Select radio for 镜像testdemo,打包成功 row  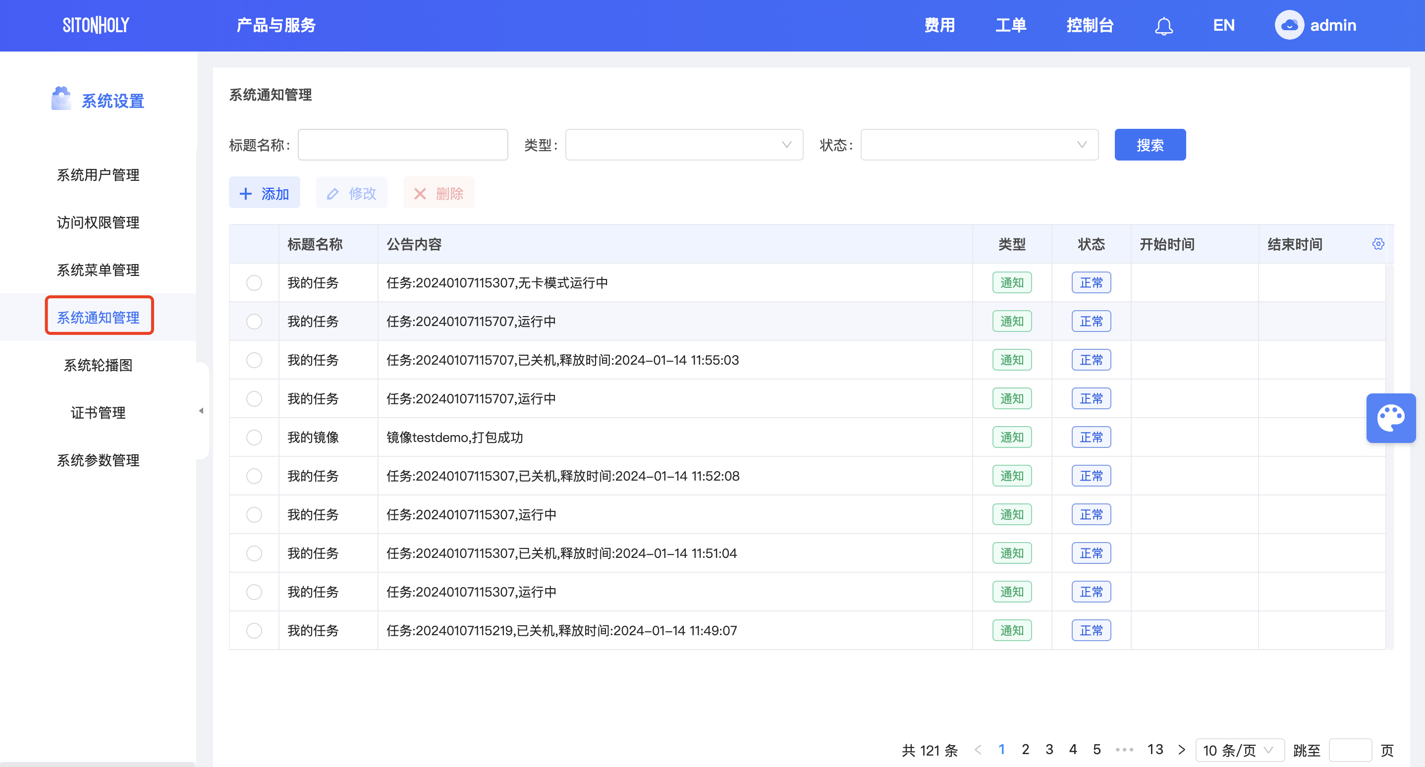(254, 438)
